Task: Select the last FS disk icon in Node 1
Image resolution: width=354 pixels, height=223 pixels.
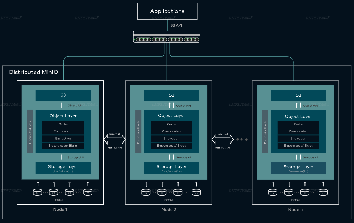Action: tap(88, 192)
